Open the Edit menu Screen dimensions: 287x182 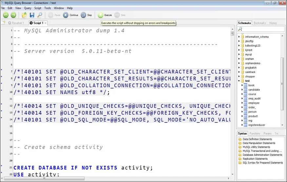(x=10, y=8)
